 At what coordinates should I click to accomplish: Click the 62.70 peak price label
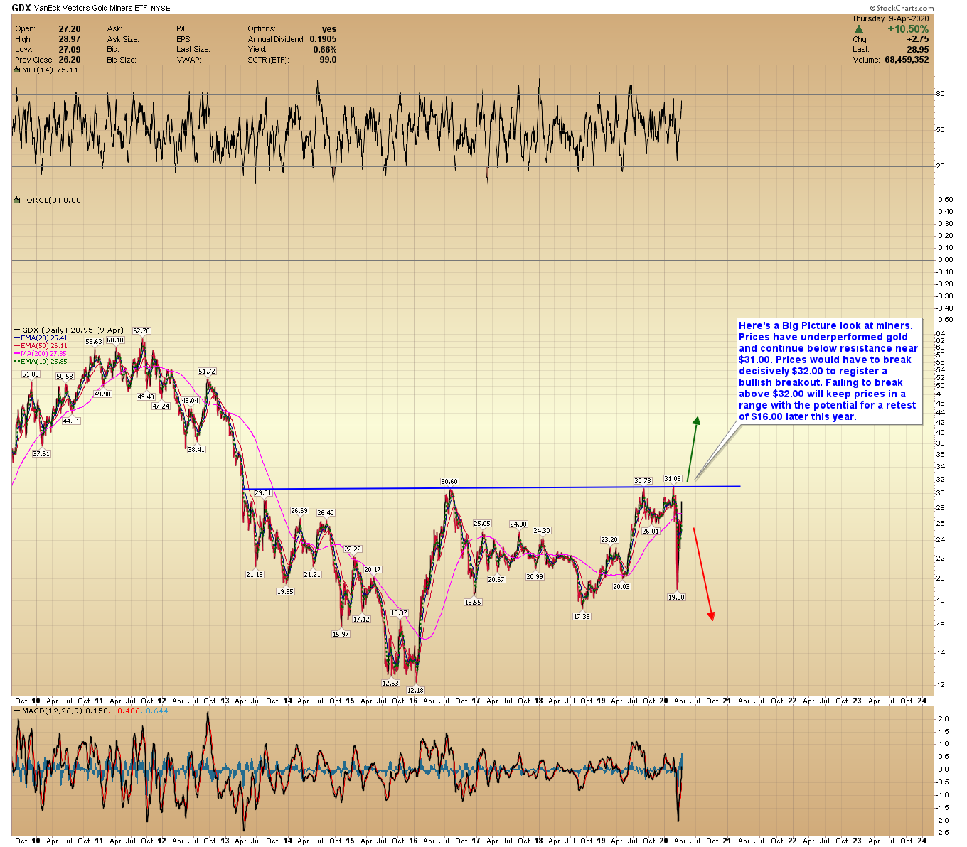(x=141, y=330)
